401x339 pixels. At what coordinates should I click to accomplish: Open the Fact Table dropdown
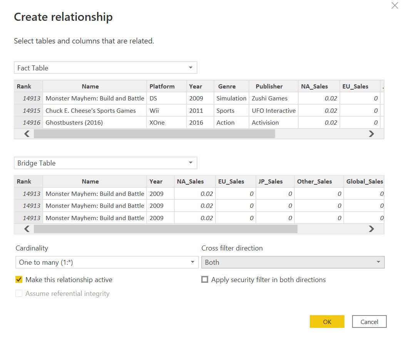pyautogui.click(x=105, y=68)
